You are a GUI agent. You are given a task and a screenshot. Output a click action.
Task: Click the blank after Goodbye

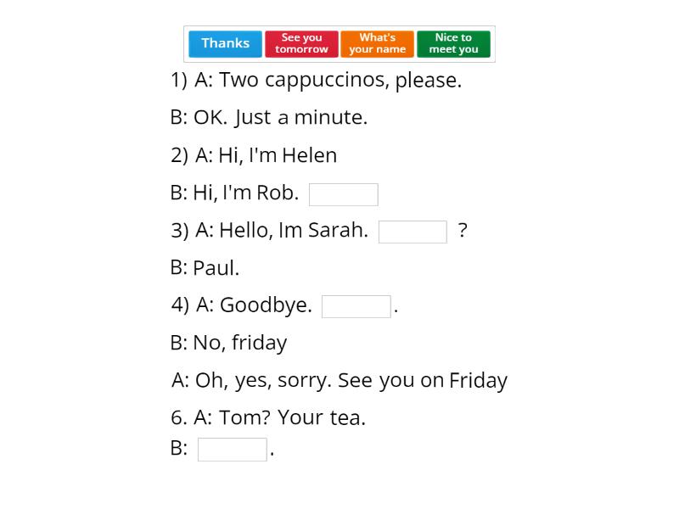click(356, 306)
